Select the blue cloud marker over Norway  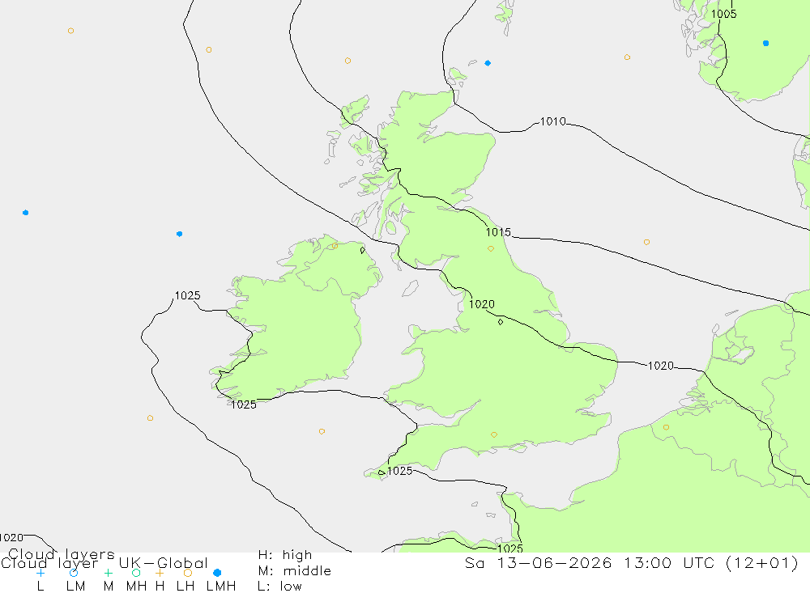(765, 44)
